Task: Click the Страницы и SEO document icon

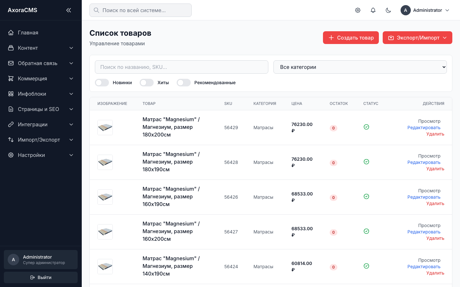Action: 11,109
